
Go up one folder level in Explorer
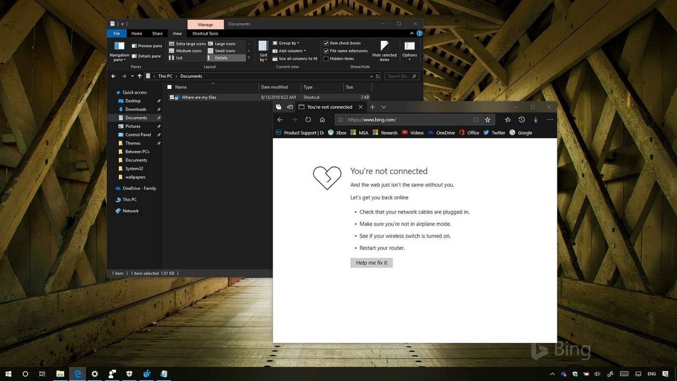tap(140, 76)
